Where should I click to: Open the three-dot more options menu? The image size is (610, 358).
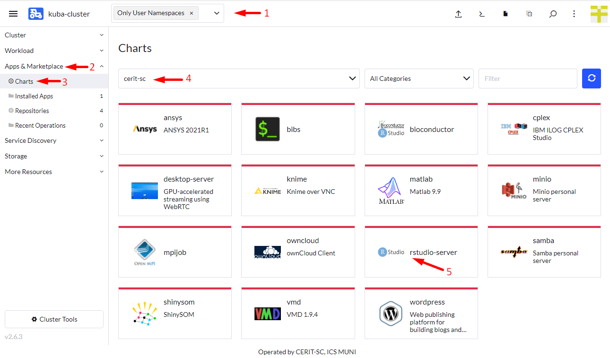click(x=574, y=14)
